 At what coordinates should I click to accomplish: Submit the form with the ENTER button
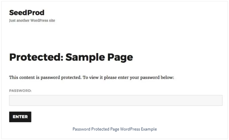point(20,117)
